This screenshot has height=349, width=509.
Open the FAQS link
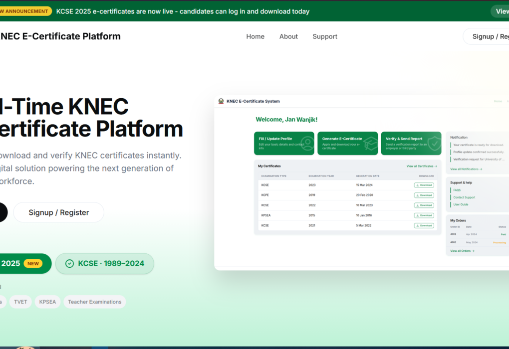(457, 190)
